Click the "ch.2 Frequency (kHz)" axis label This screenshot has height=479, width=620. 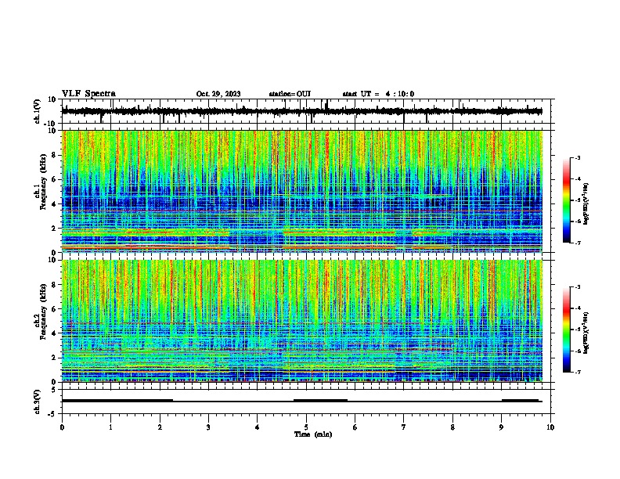[x=41, y=312]
